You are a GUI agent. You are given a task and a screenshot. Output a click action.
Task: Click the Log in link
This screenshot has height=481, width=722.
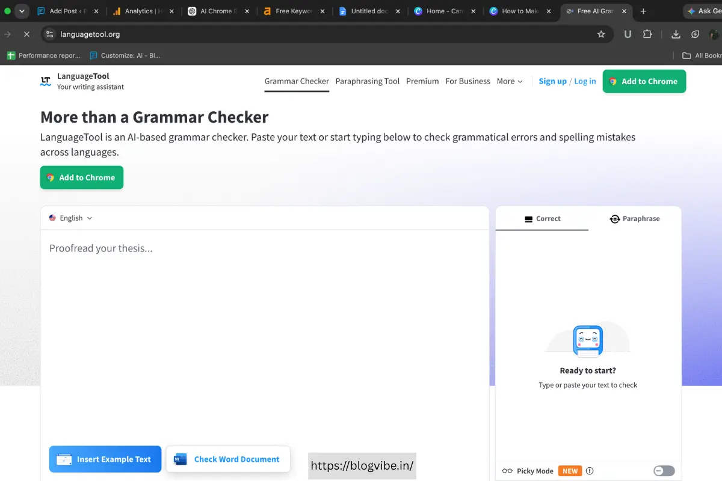click(585, 81)
